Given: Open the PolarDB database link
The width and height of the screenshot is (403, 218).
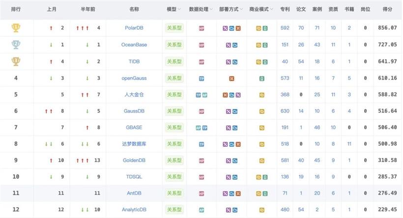Looking at the screenshot, I should [x=134, y=28].
